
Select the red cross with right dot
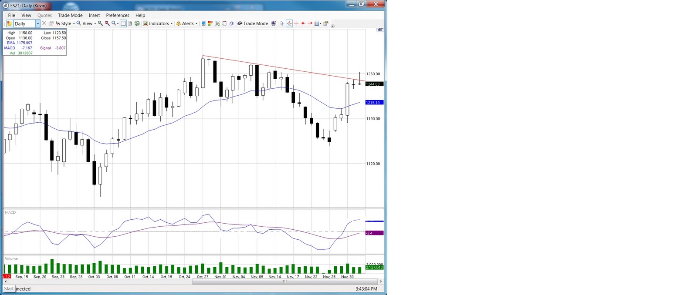click(310, 23)
